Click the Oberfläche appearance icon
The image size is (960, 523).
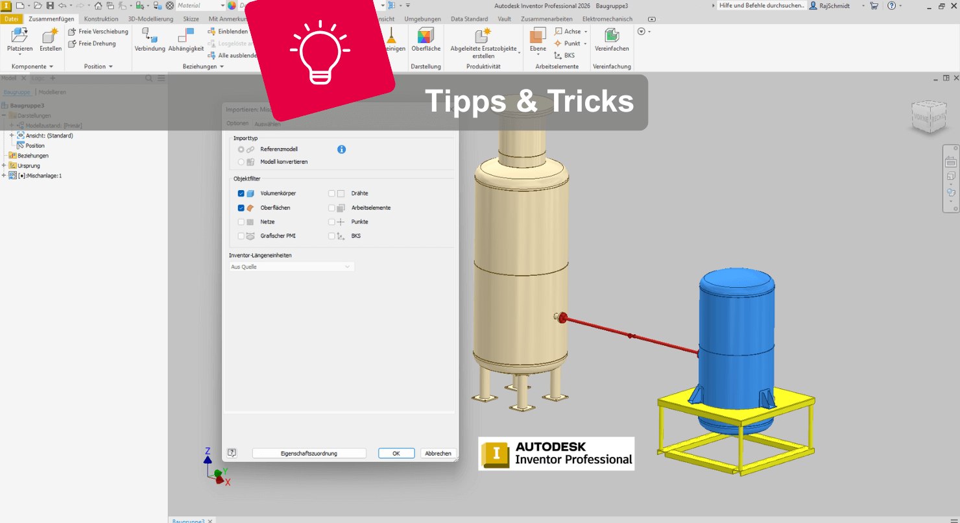pyautogui.click(x=426, y=36)
